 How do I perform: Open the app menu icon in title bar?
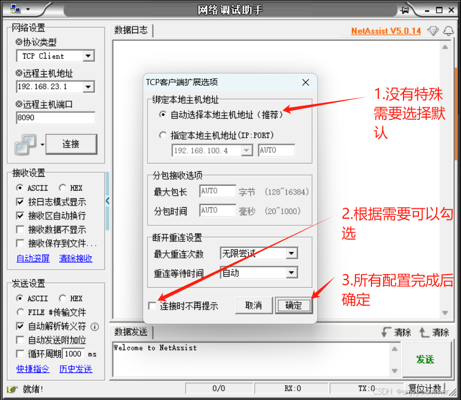tap(15, 9)
